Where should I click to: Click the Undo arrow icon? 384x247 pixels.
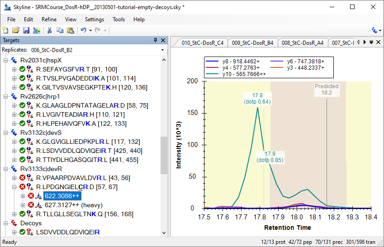[83, 30]
